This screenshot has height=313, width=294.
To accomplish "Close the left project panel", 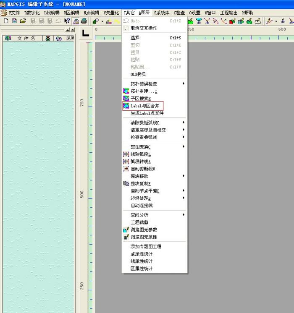I will tap(72, 30).
